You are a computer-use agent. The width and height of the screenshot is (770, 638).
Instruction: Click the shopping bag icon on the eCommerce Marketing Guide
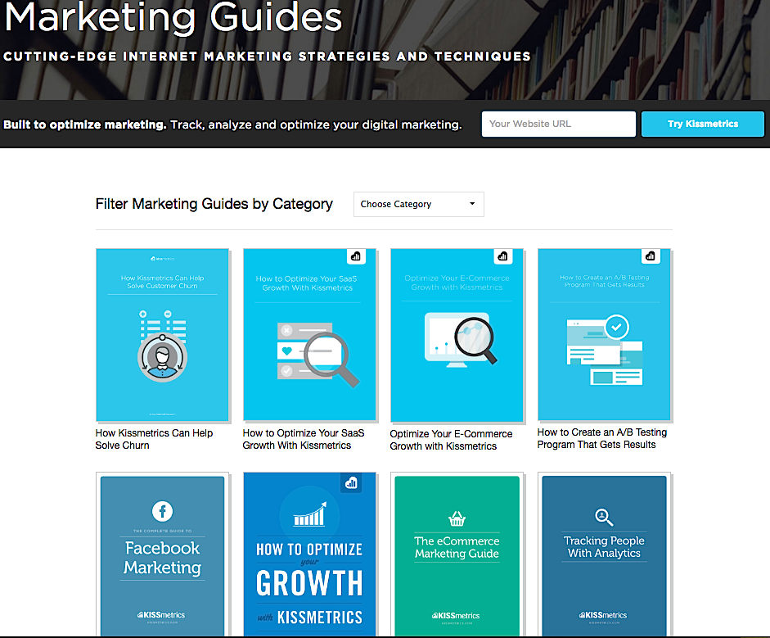point(457,518)
